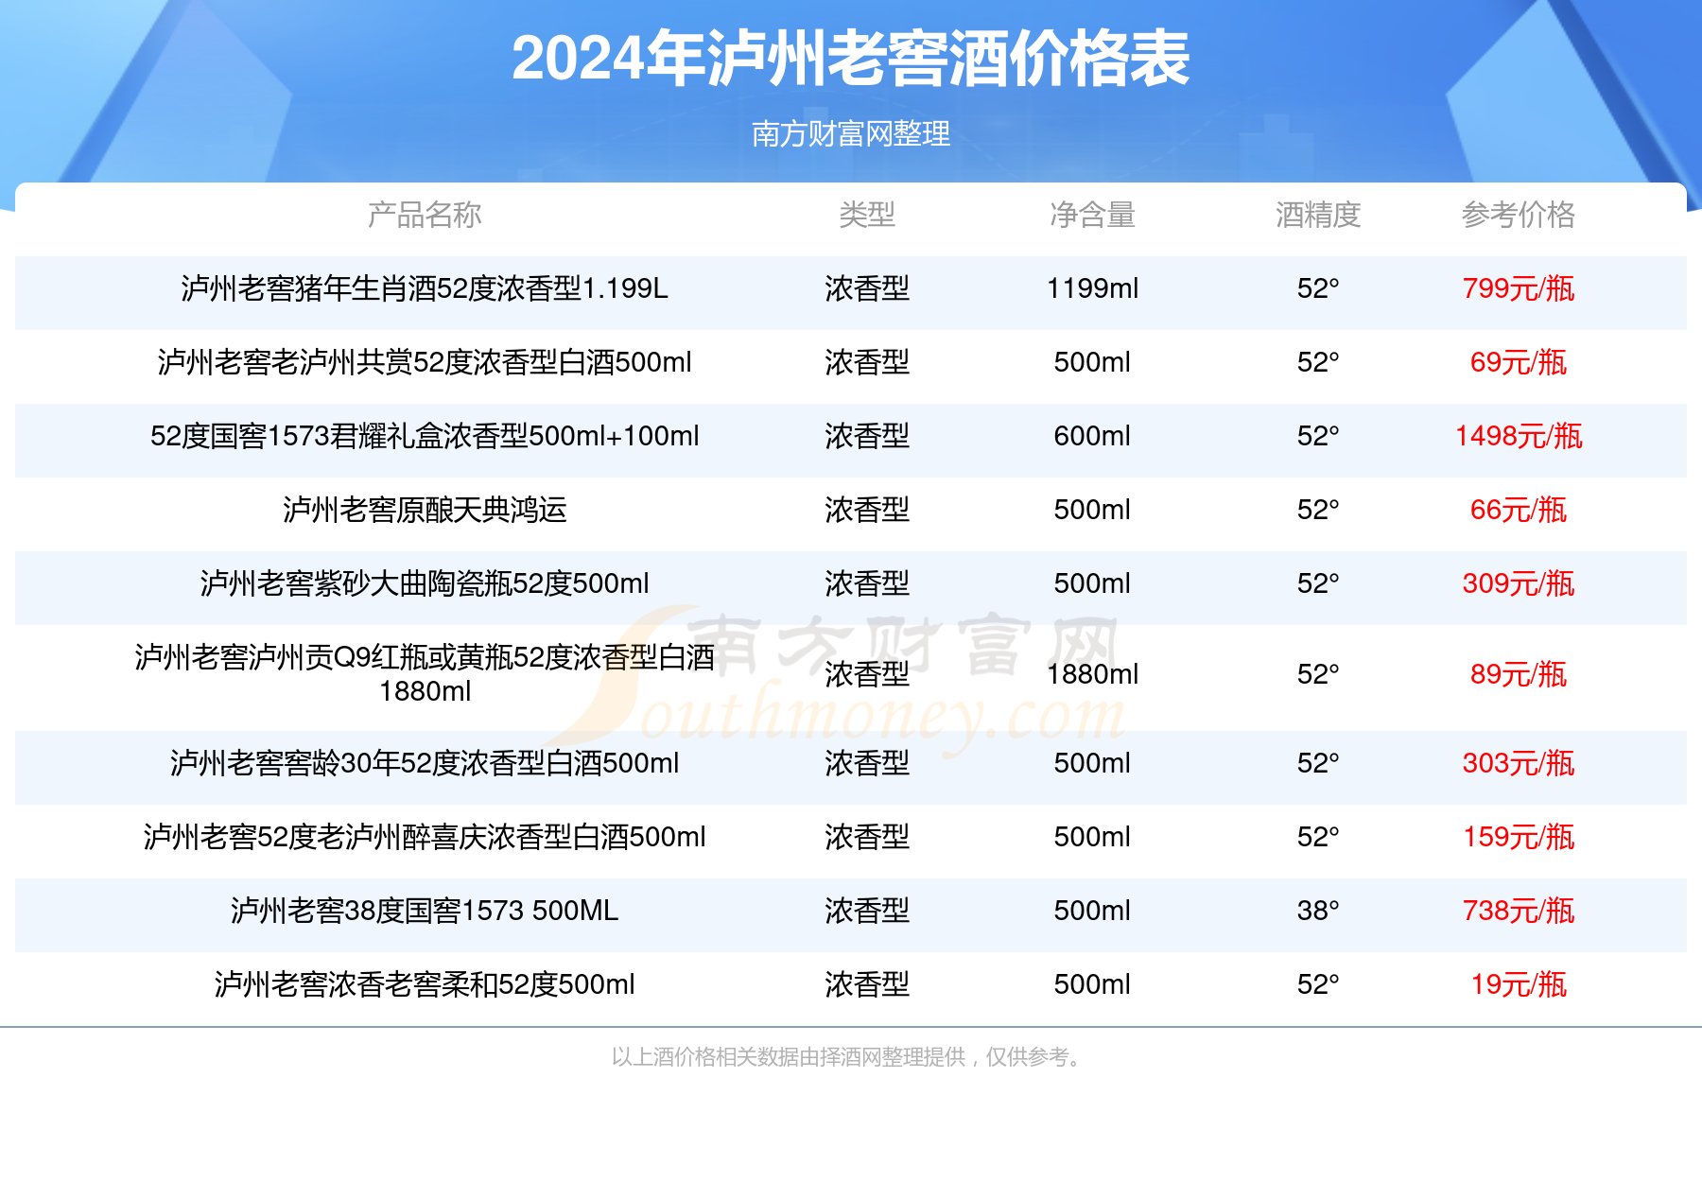Select product 泸州老窖紫砂大曲陶瓷瓶52度500ml
This screenshot has width=1702, height=1182.
(x=425, y=583)
